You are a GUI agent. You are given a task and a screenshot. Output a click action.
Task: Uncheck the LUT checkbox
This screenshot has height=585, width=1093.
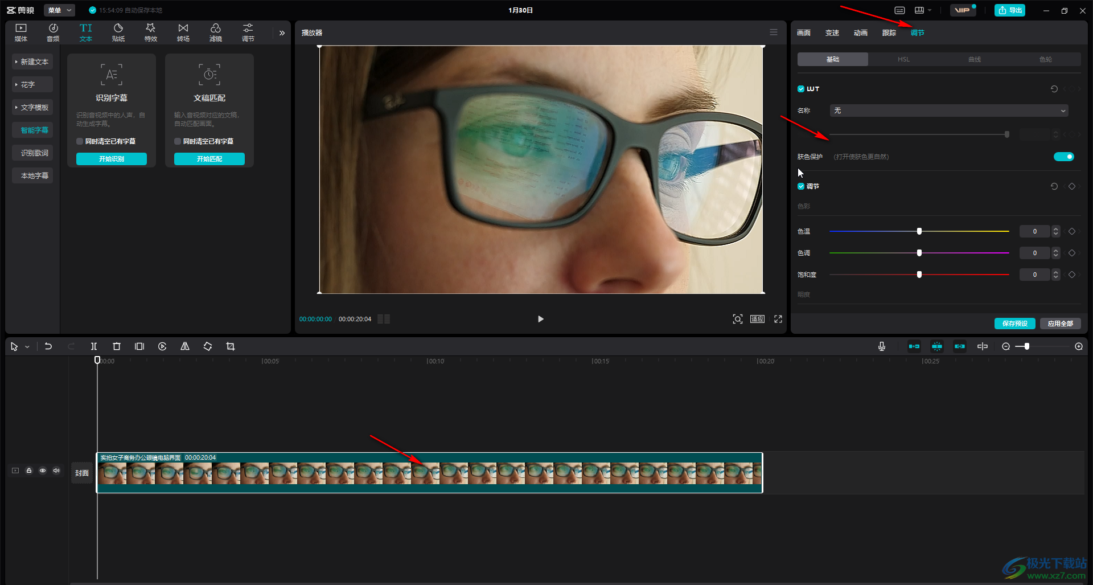[801, 89]
